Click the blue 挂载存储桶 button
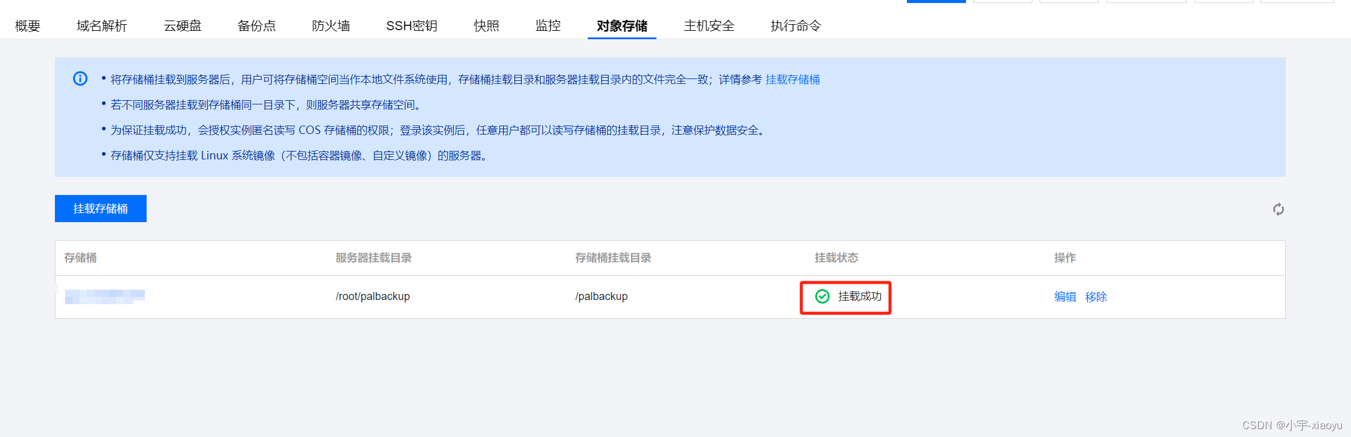Screen dimensions: 1351x437 click(x=101, y=208)
